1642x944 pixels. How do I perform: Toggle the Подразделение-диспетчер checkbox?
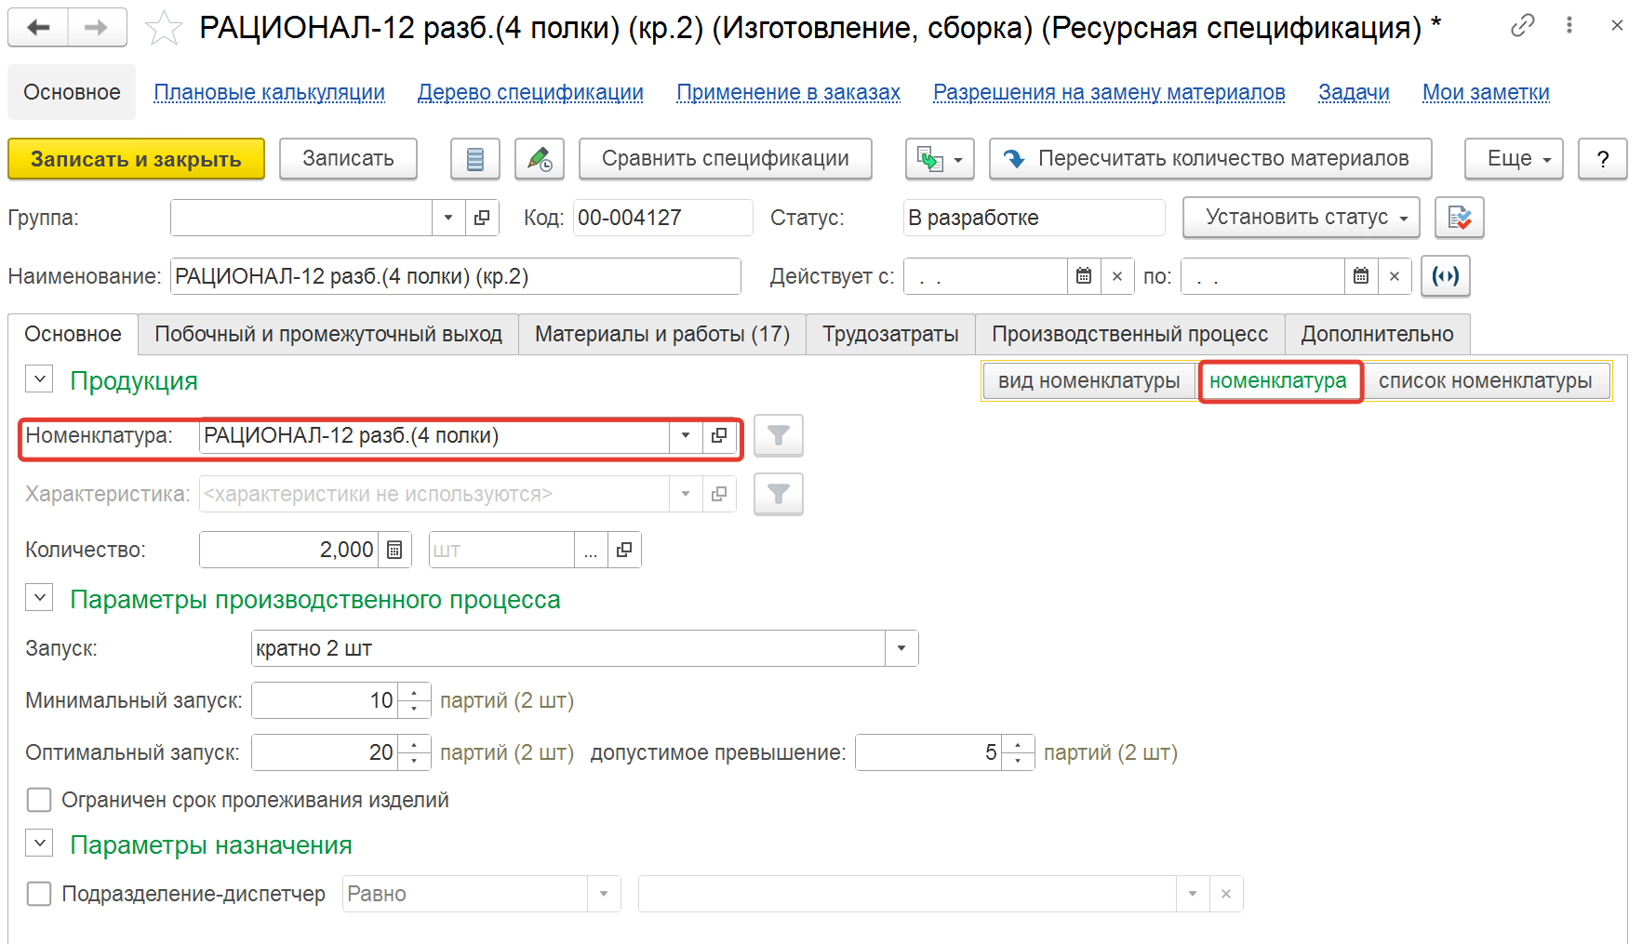tap(39, 894)
